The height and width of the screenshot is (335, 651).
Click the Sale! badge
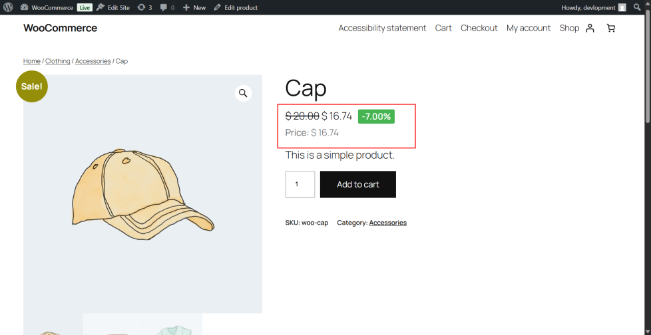[x=32, y=86]
